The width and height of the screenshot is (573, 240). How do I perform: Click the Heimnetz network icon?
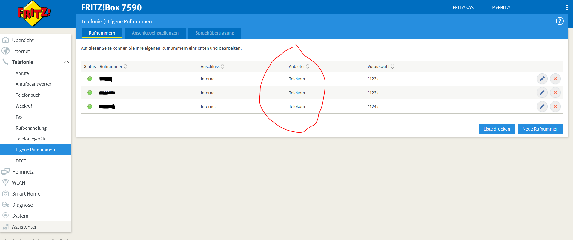pos(5,171)
